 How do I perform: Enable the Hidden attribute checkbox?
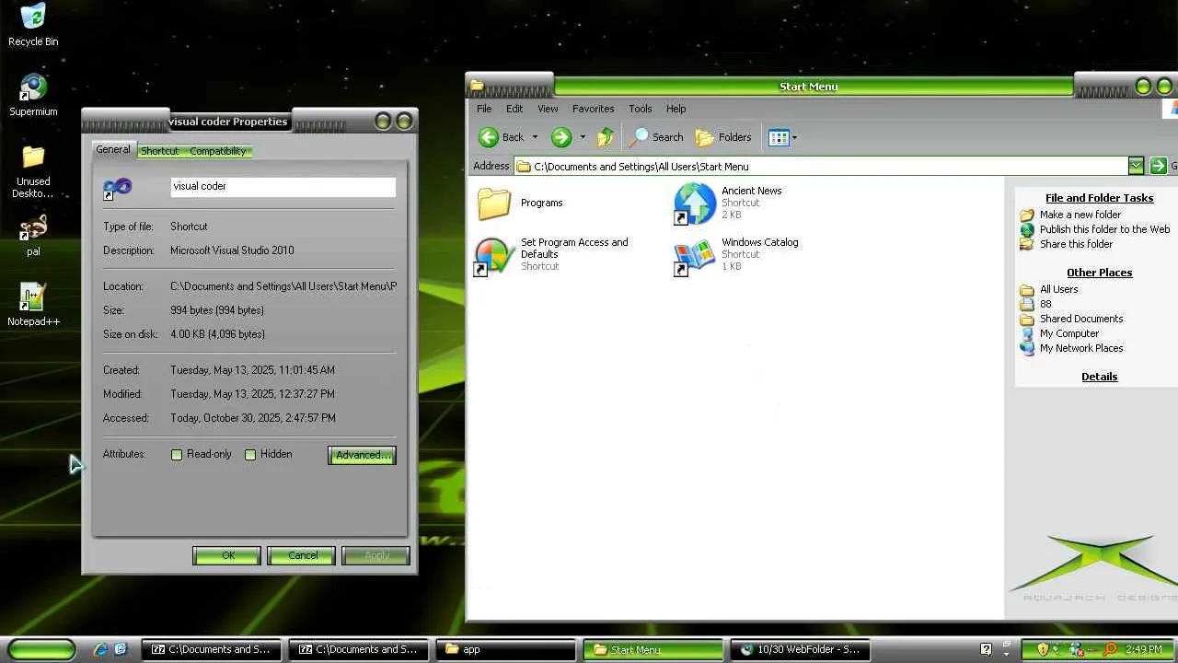click(250, 454)
